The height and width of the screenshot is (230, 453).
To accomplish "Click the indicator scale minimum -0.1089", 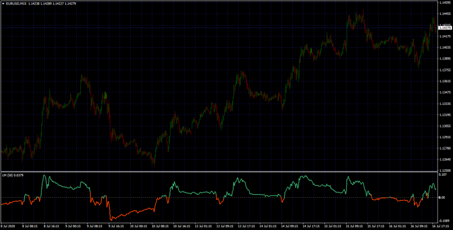I will point(444,221).
